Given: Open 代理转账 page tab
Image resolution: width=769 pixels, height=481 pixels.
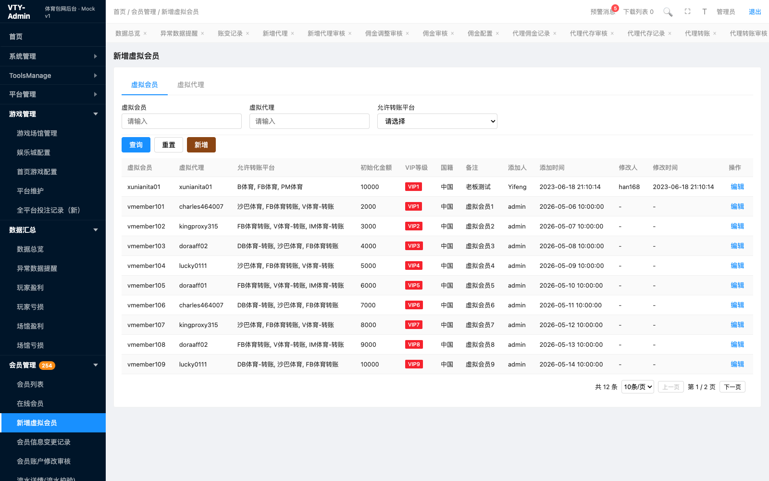Looking at the screenshot, I should 697,33.
